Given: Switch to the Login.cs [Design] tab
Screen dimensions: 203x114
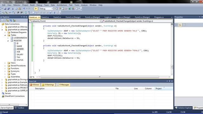Looking at the screenshot, I should point(123,17).
